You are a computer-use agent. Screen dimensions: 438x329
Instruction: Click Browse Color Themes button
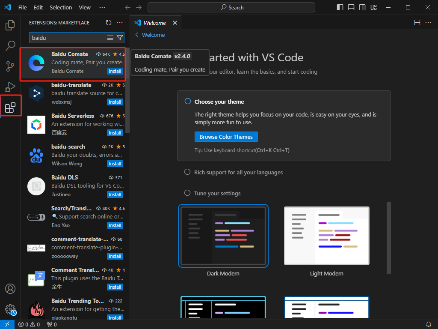(x=226, y=137)
